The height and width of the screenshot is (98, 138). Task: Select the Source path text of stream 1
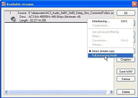[x=65, y=13]
